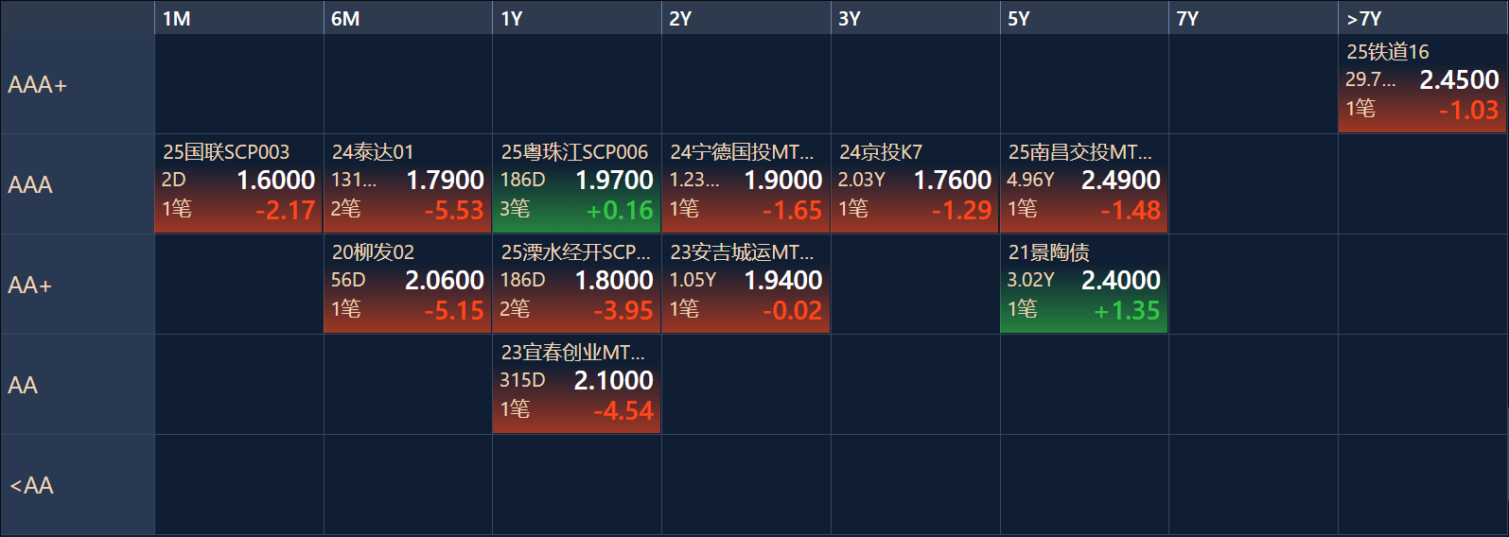Screen dimensions: 1509x537
Task: Select the 24泰达01 bond cell
Action: click(408, 183)
